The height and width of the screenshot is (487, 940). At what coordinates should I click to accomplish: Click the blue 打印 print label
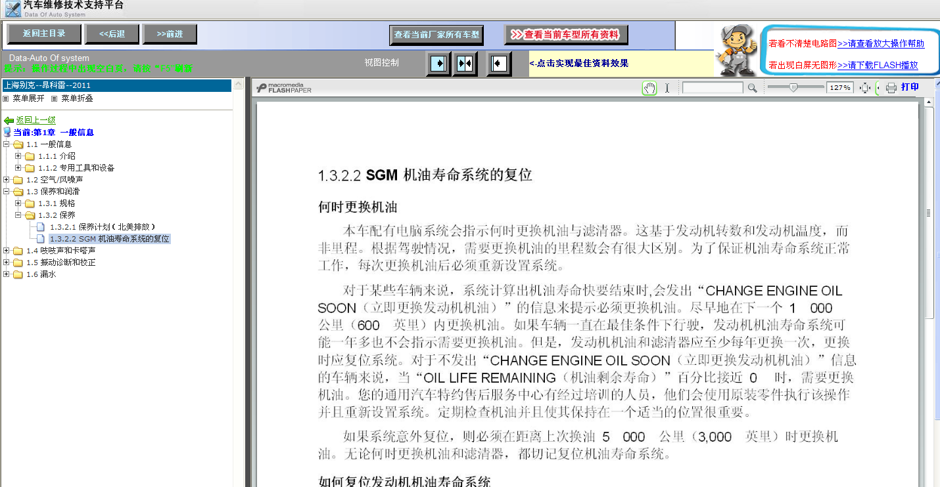point(910,87)
